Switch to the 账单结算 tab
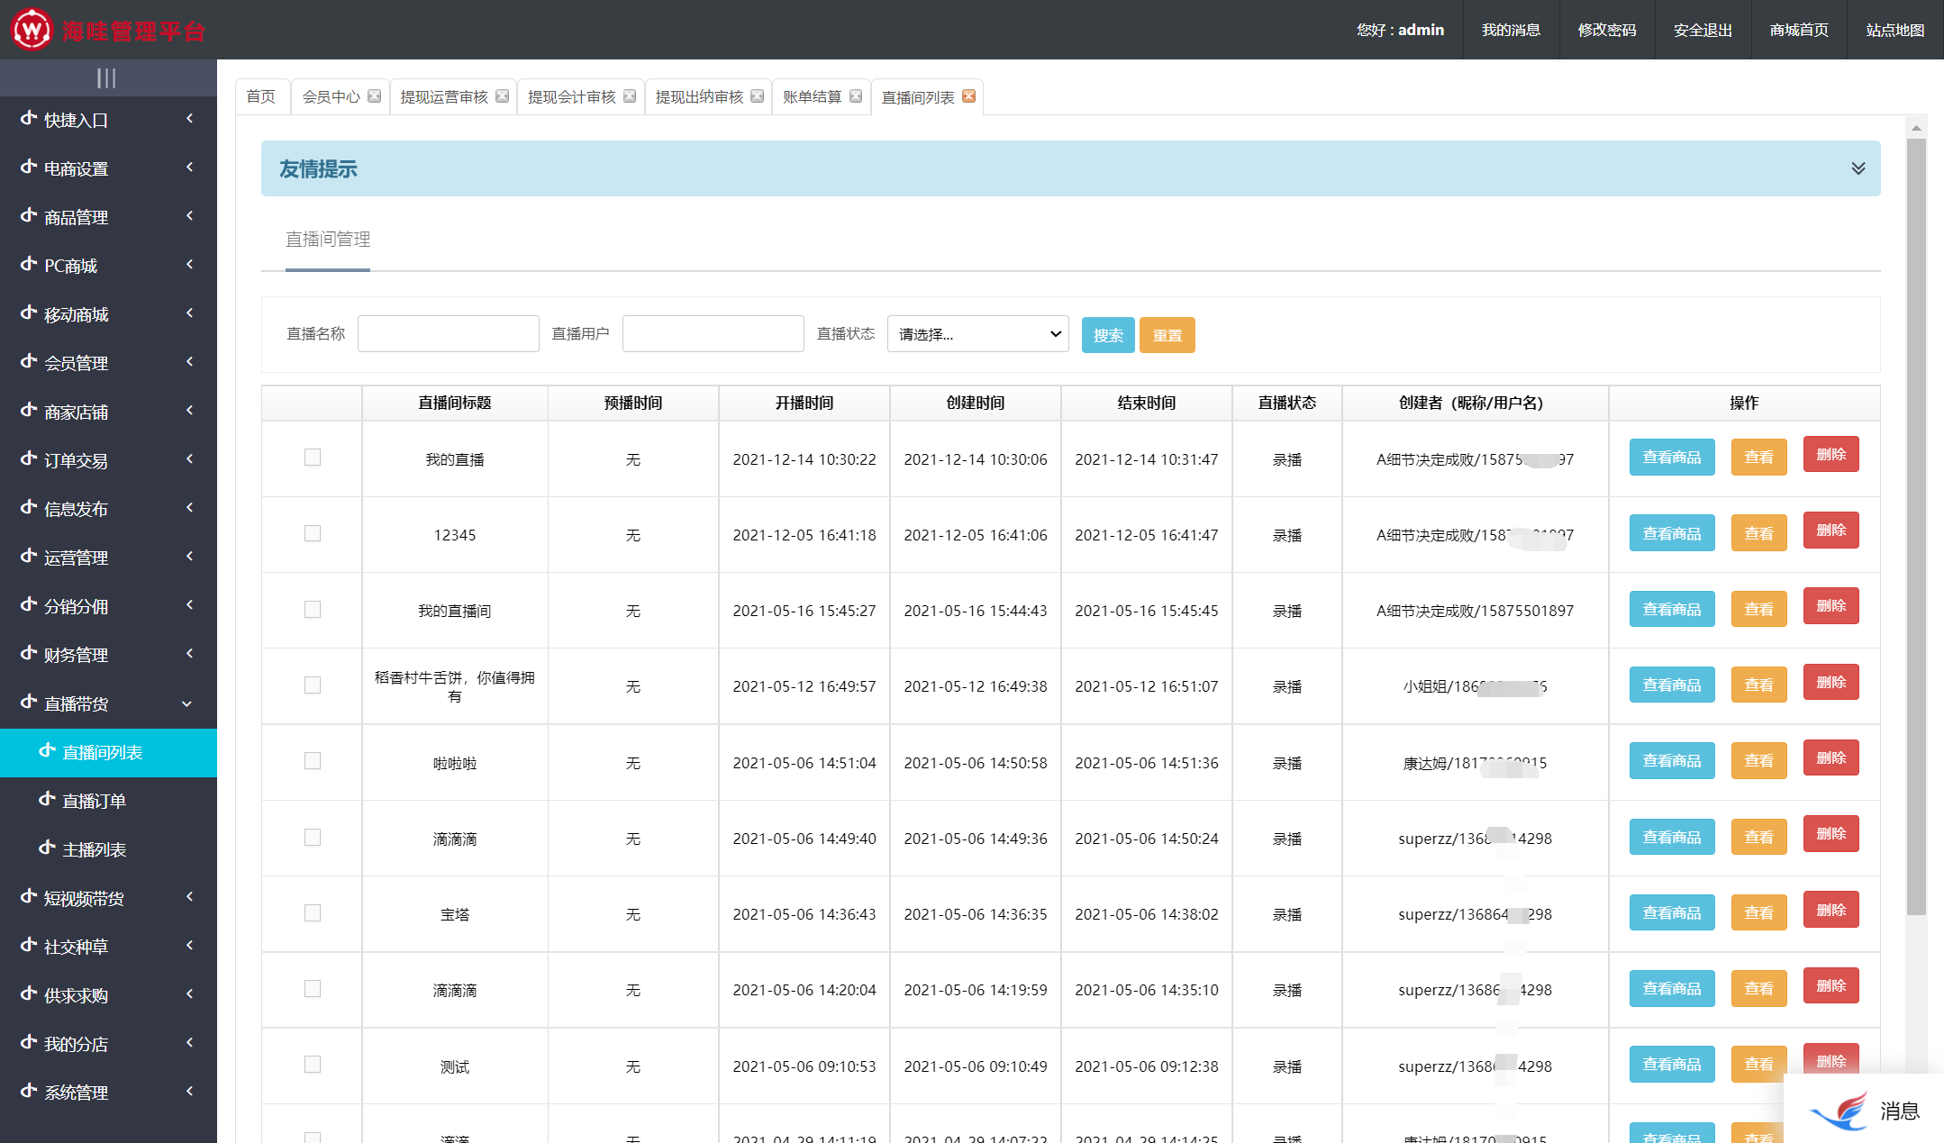This screenshot has height=1143, width=1944. pyautogui.click(x=812, y=96)
